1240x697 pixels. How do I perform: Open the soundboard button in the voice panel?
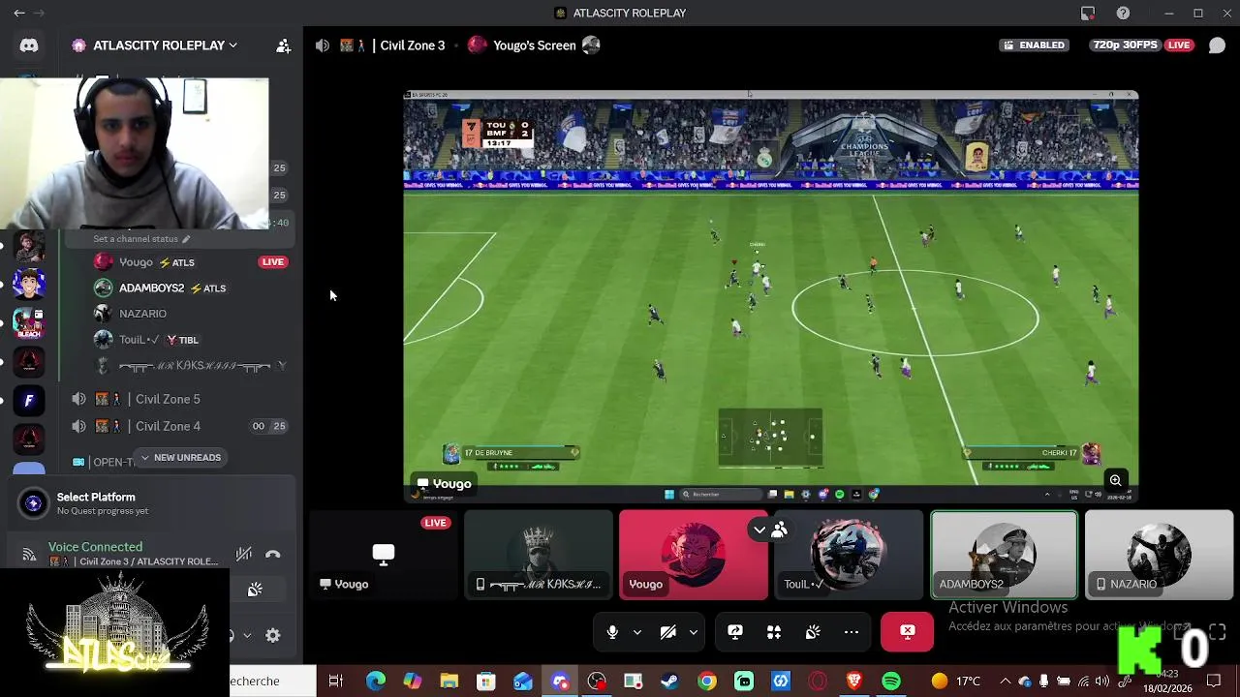coord(255,590)
